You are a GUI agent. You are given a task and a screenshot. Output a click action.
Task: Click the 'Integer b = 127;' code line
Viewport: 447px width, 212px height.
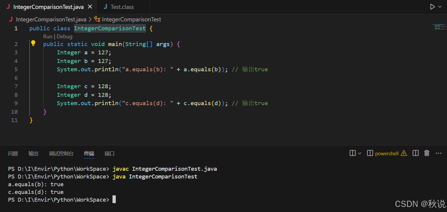[84, 61]
